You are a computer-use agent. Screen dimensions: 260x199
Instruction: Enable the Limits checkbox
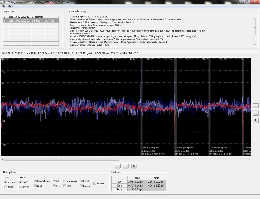tap(81, 186)
